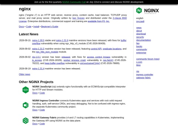178x134 pixels.
Task: Open the xml.exclusiveC14n() link
Action: click(x=90, y=63)
